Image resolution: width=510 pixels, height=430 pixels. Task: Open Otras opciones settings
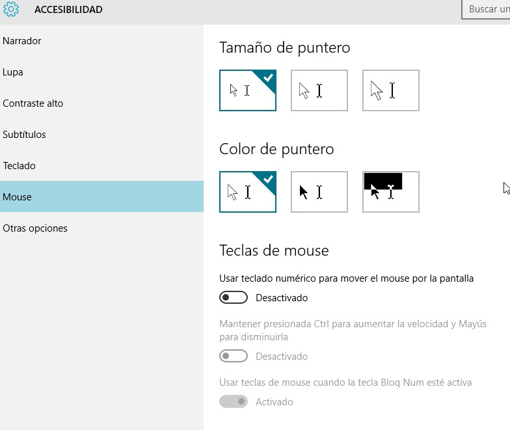click(35, 228)
